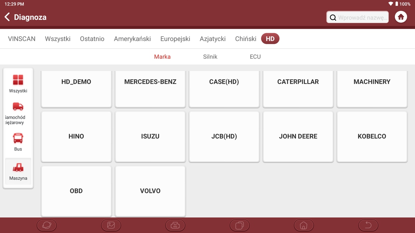Screen dimensions: 415x233
Task: Choose the Marka sub-tab
Action: coord(162,57)
